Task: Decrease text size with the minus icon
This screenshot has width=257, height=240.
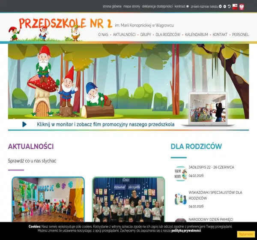Action: pyautogui.click(x=225, y=6)
